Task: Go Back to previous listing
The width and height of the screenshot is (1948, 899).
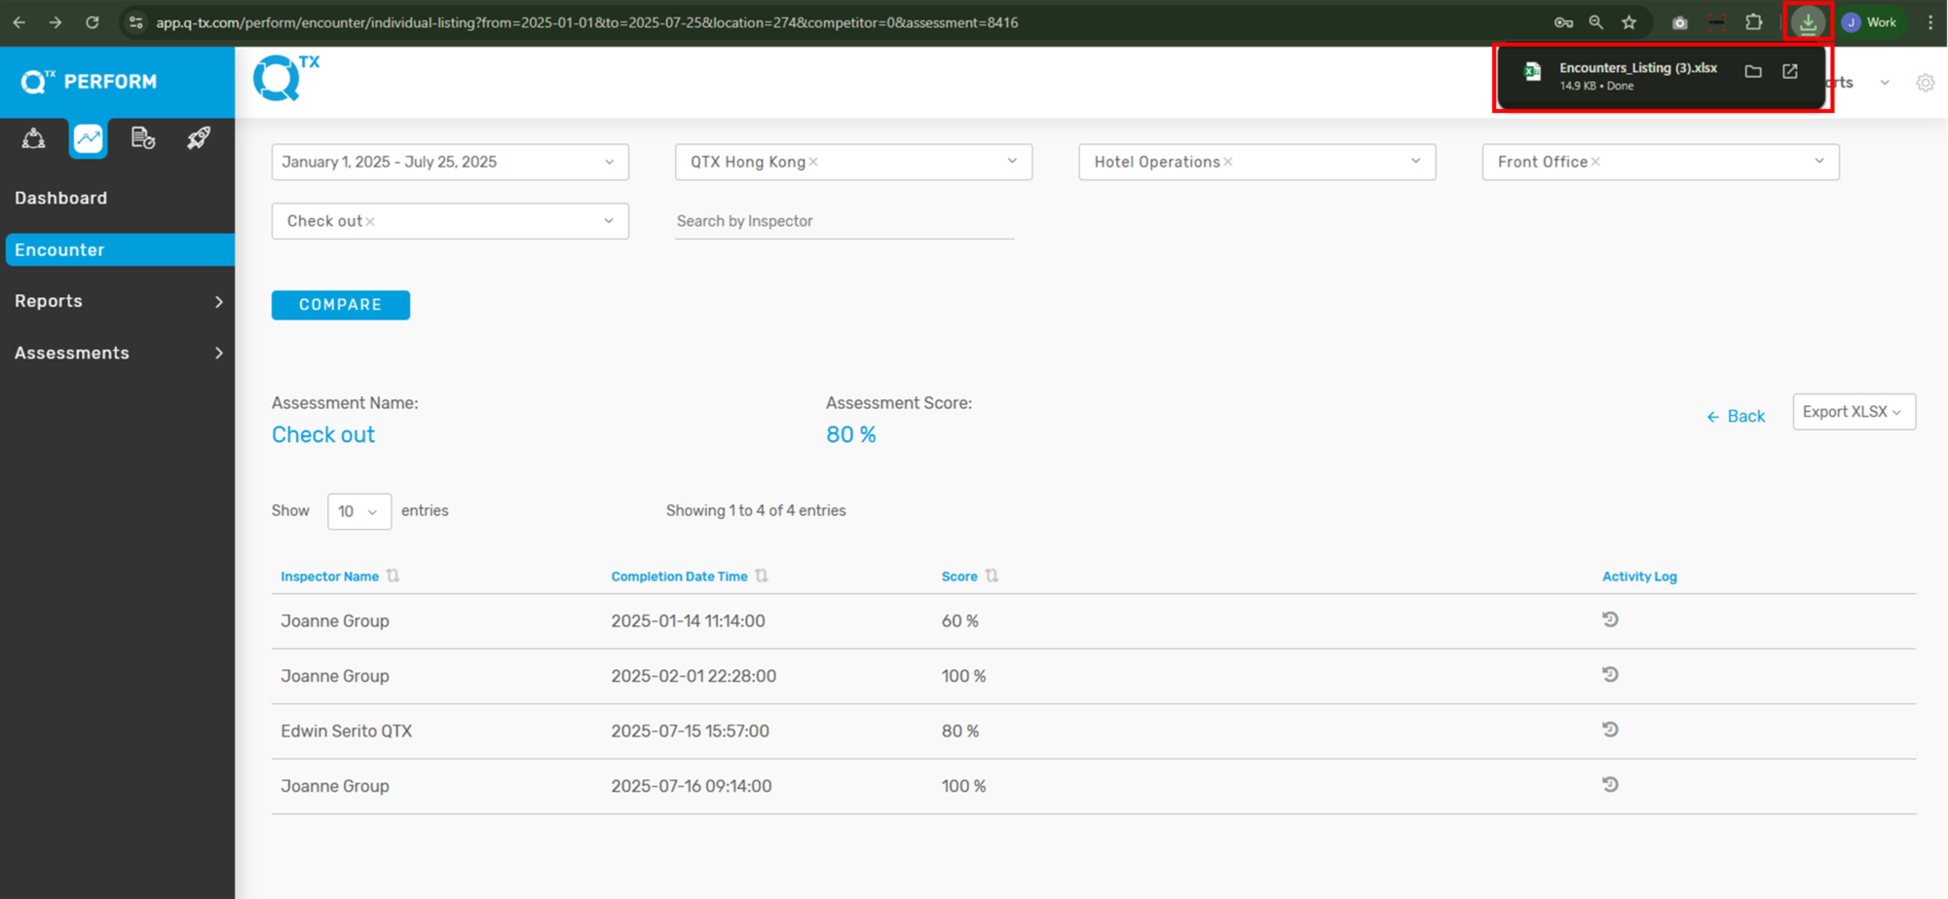Action: click(x=1736, y=417)
